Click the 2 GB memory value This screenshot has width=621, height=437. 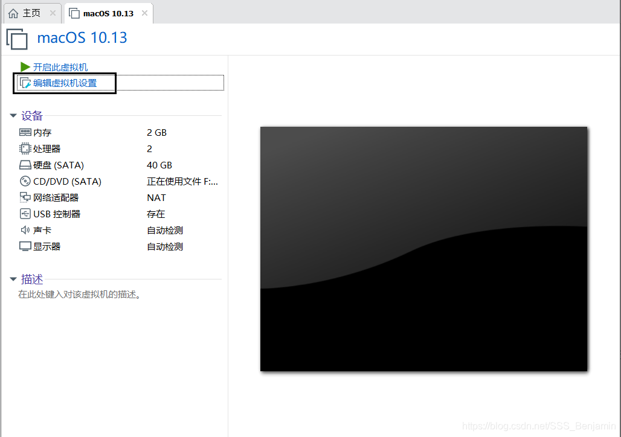157,133
